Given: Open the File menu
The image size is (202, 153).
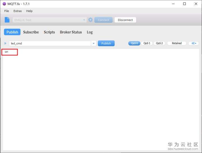Looking at the screenshot, I should click(6, 11).
